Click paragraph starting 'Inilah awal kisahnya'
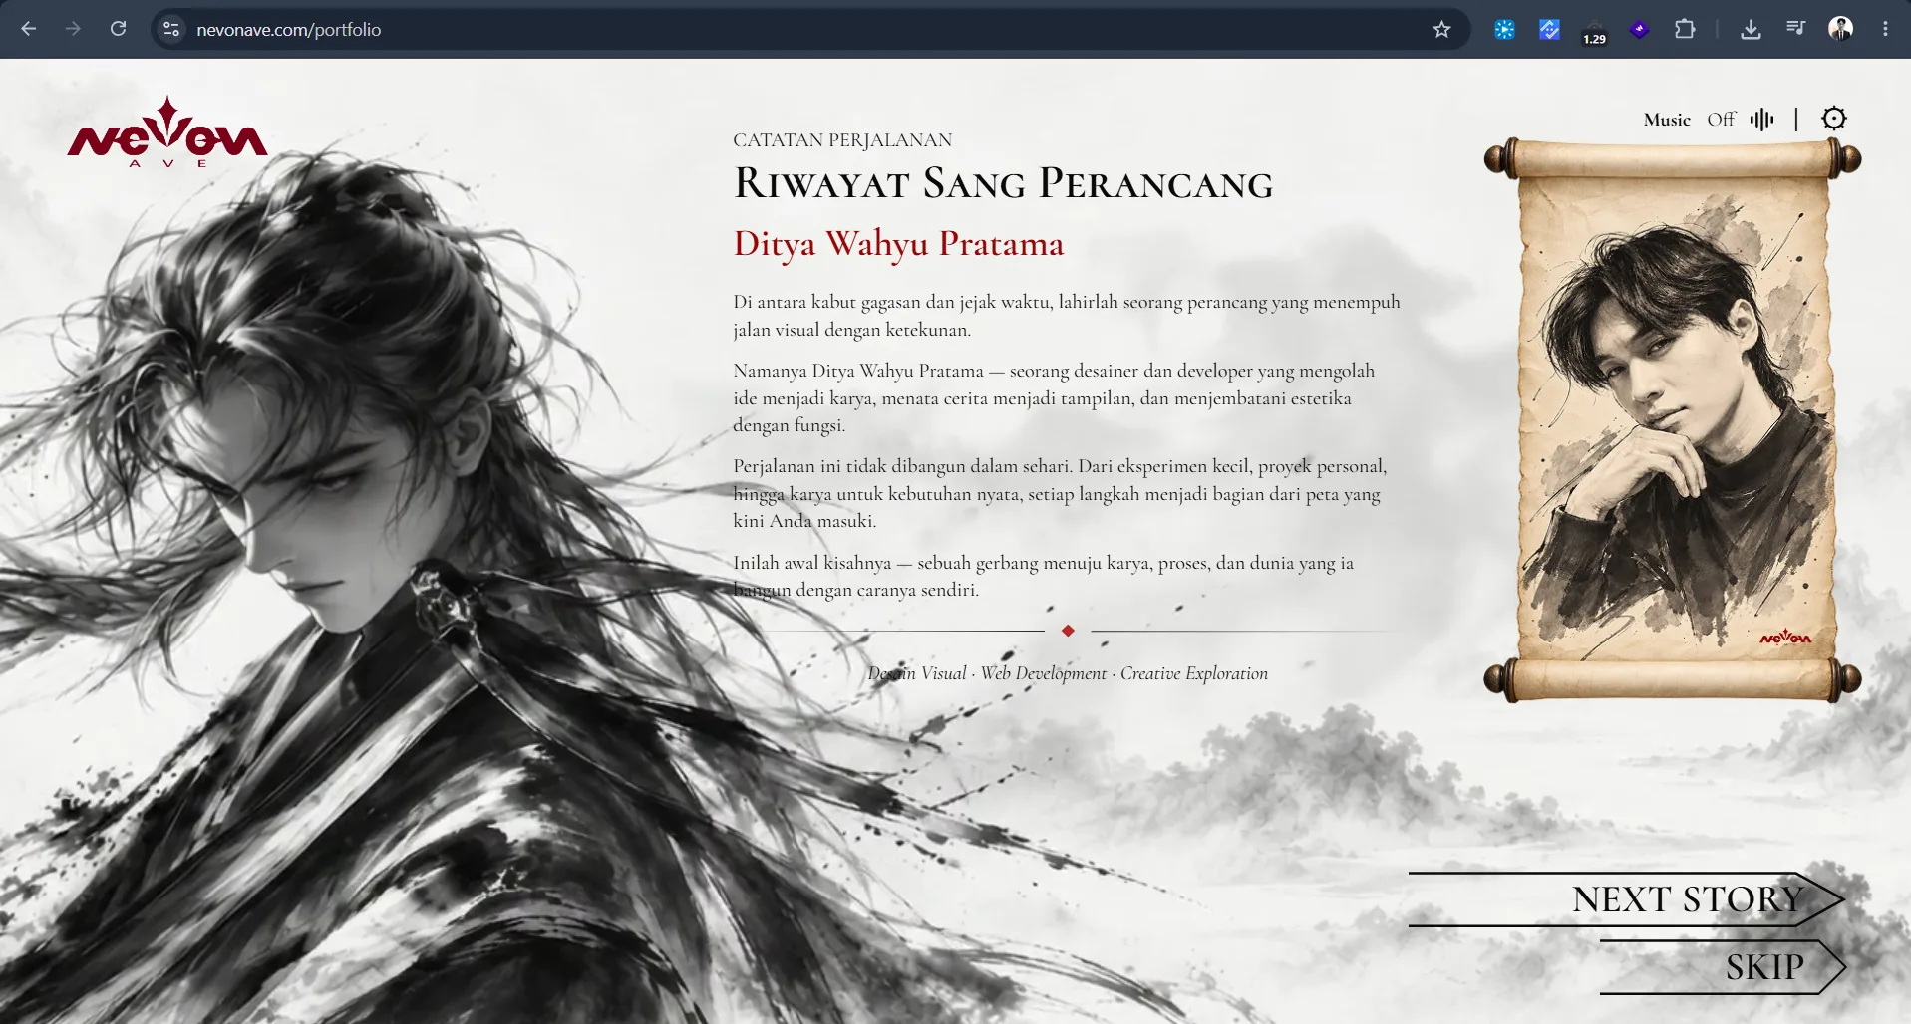This screenshot has width=1911, height=1024. [1043, 576]
